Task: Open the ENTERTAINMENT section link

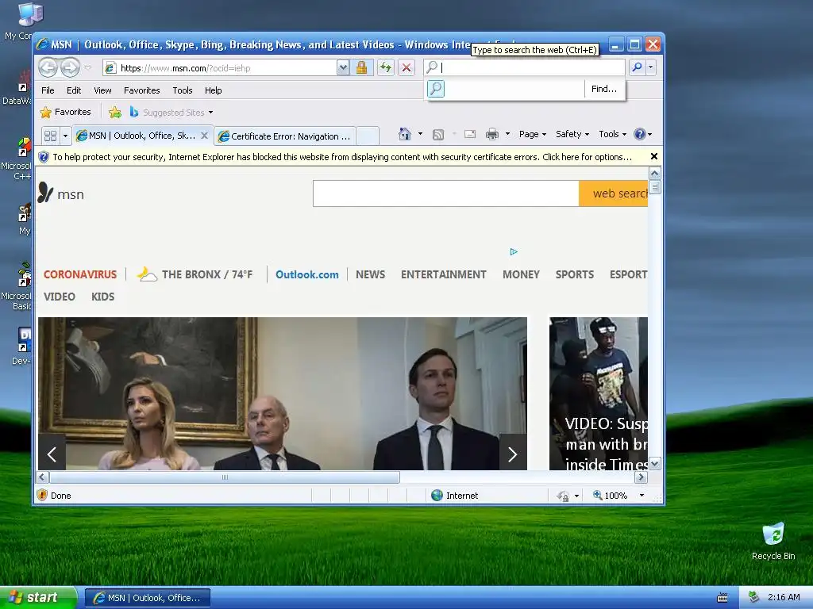Action: tap(443, 274)
